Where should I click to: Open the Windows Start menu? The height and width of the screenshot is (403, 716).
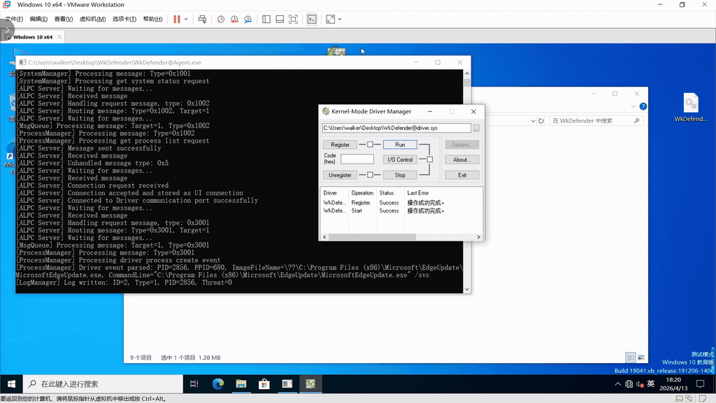click(11, 384)
